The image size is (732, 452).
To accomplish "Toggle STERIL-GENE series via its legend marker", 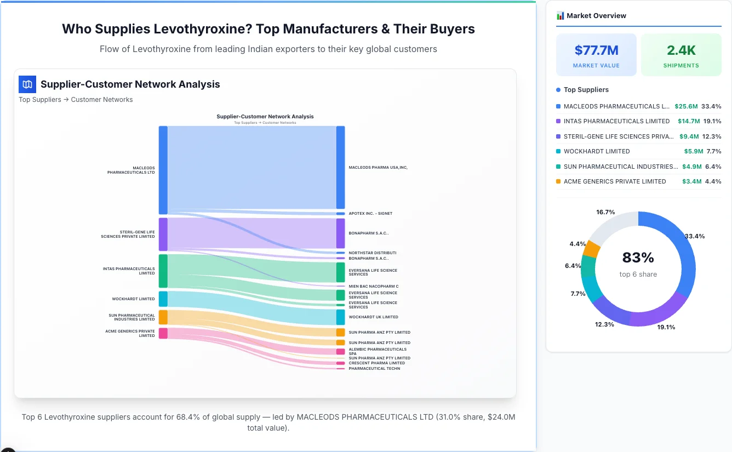I will point(557,136).
